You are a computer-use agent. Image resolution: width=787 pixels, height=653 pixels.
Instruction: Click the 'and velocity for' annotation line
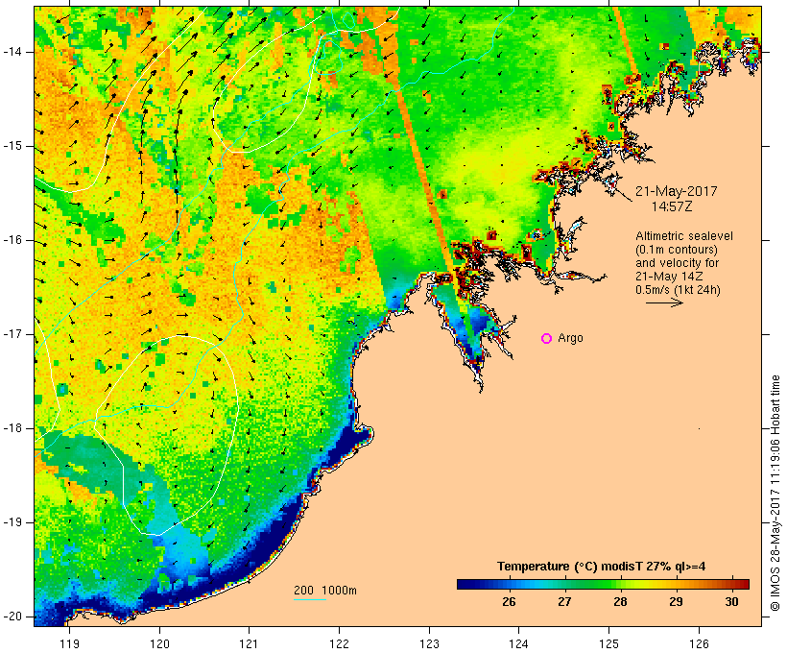tap(677, 263)
